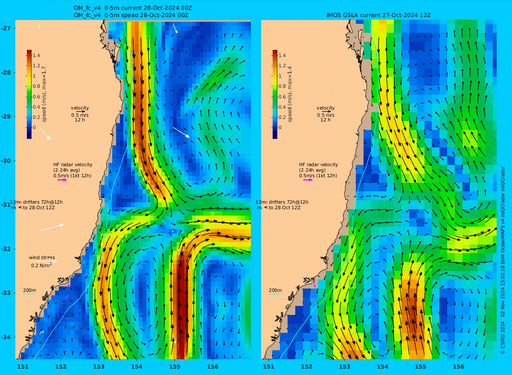
Task: Click the 'speed (m/s), max=1.4' colorbar label
Action: [290, 94]
